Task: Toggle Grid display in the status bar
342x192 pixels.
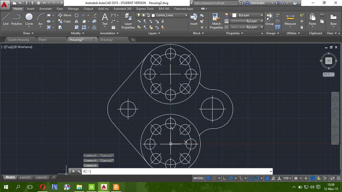Action: click(x=208, y=178)
